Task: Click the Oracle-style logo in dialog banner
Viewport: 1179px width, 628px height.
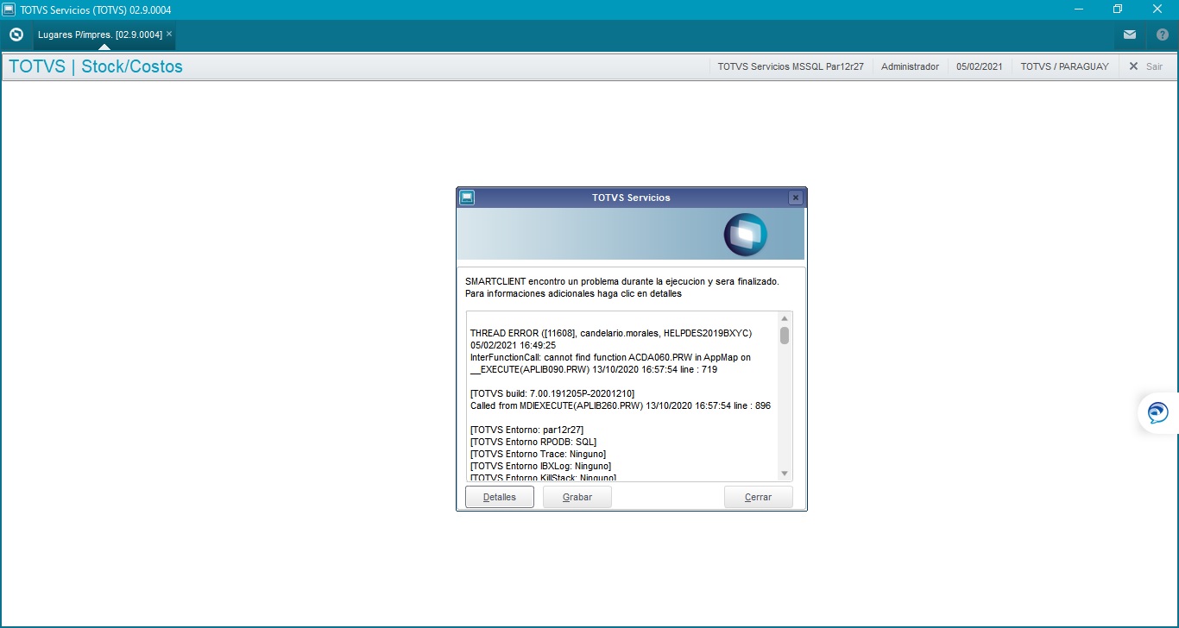Action: click(x=745, y=234)
